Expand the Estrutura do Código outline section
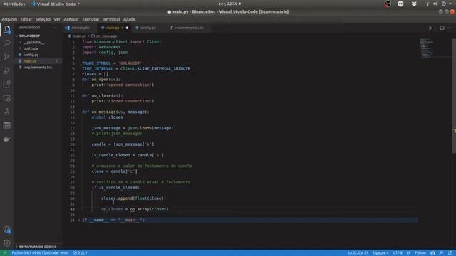 (38, 247)
